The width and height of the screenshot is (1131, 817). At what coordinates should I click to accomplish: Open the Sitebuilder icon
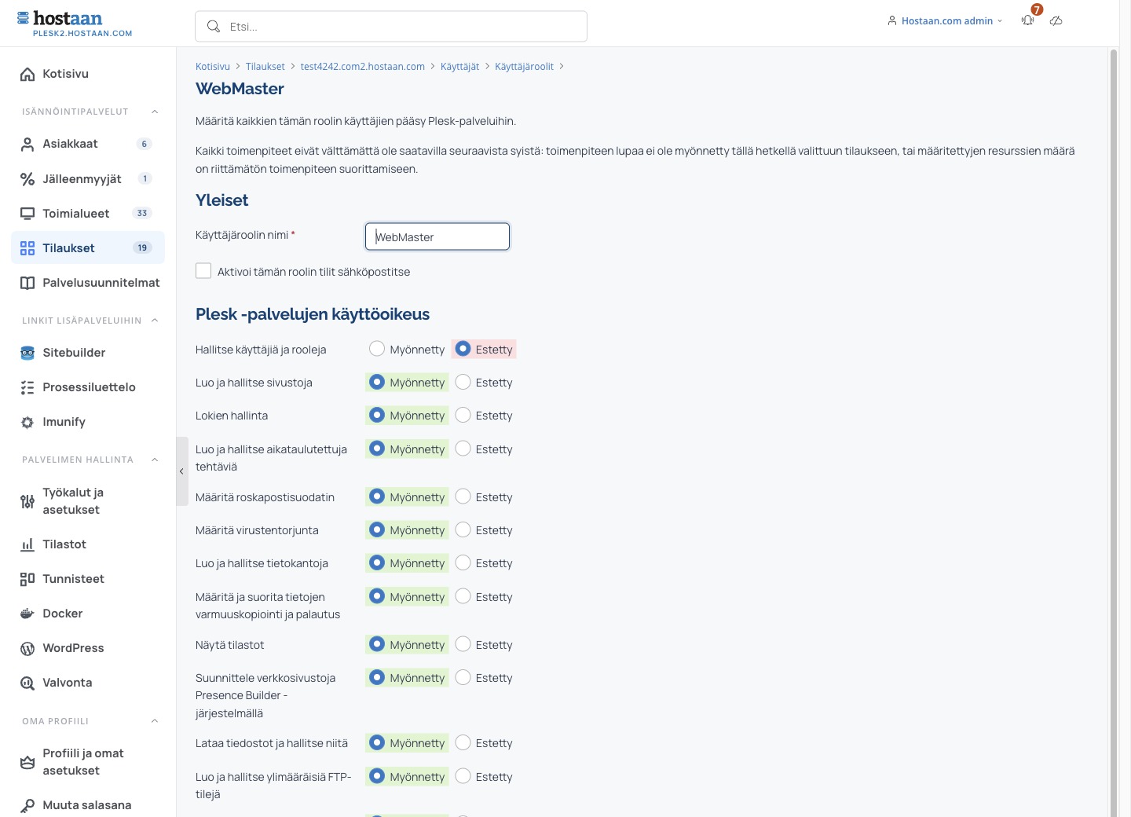[27, 353]
